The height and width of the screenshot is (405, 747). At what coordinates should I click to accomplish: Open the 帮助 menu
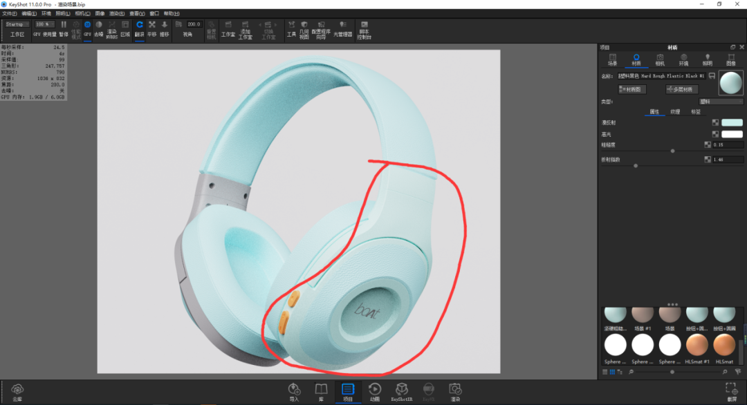pos(172,13)
